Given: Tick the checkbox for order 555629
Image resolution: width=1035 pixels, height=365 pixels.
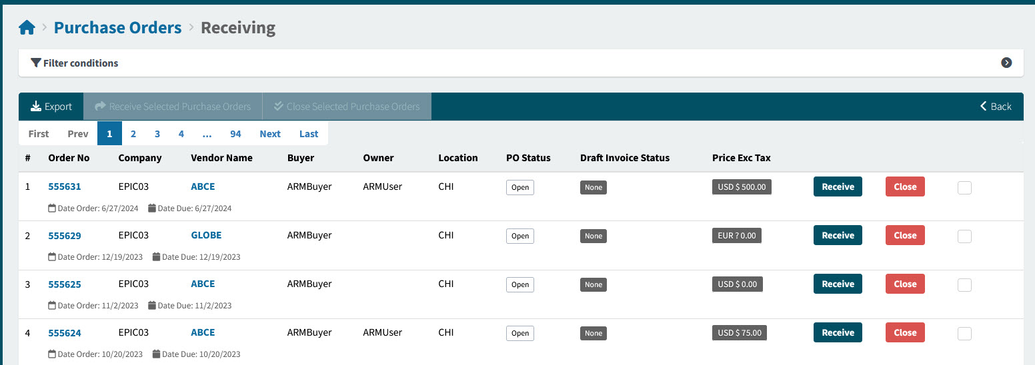Looking at the screenshot, I should pyautogui.click(x=964, y=236).
